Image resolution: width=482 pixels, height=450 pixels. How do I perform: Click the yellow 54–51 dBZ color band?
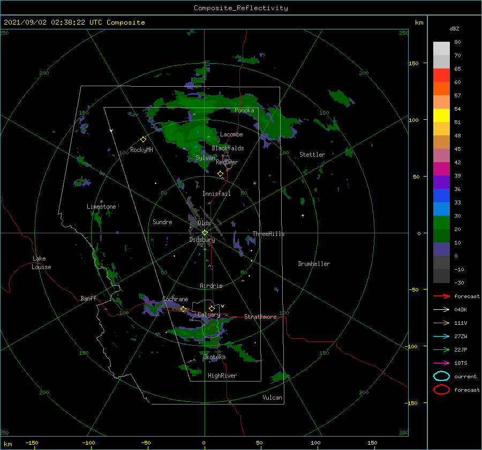point(441,116)
